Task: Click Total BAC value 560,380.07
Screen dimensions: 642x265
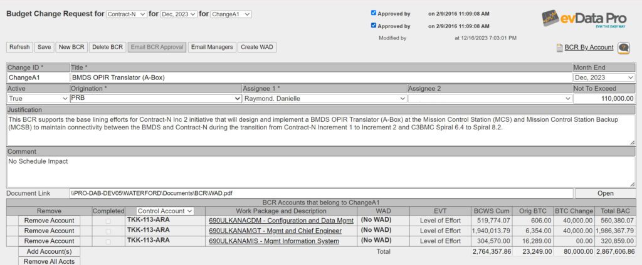Action: pos(618,221)
